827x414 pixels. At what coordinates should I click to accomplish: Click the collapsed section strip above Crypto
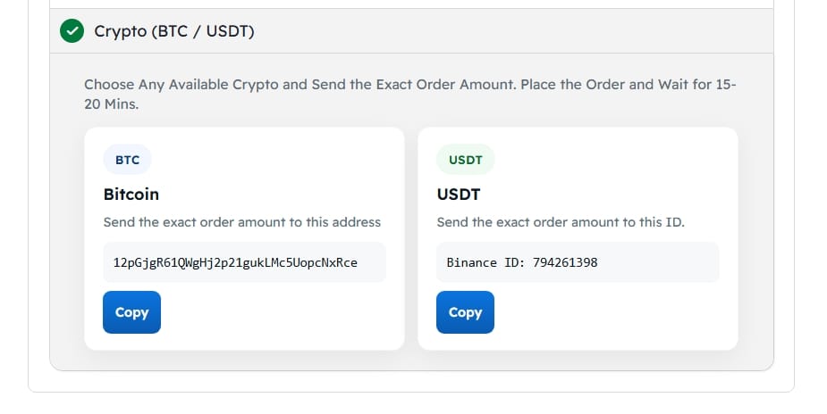point(411,4)
